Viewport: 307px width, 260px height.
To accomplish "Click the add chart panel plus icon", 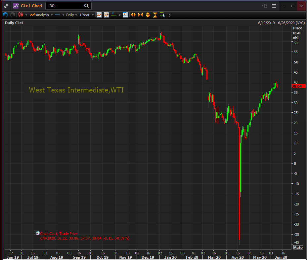I will point(125,15).
